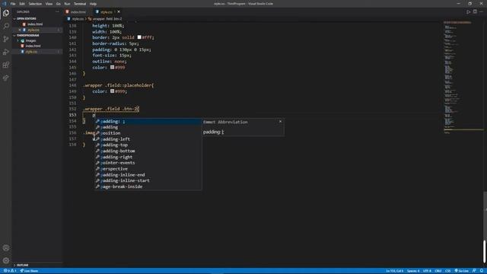Choose the 'pointer-events' suggestion

coord(148,163)
